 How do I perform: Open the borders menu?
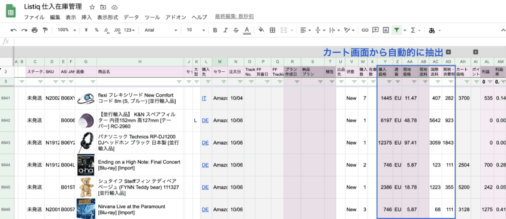[272, 30]
